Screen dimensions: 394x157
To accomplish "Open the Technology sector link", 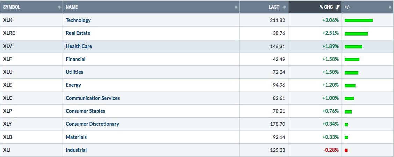I will 78,20.
